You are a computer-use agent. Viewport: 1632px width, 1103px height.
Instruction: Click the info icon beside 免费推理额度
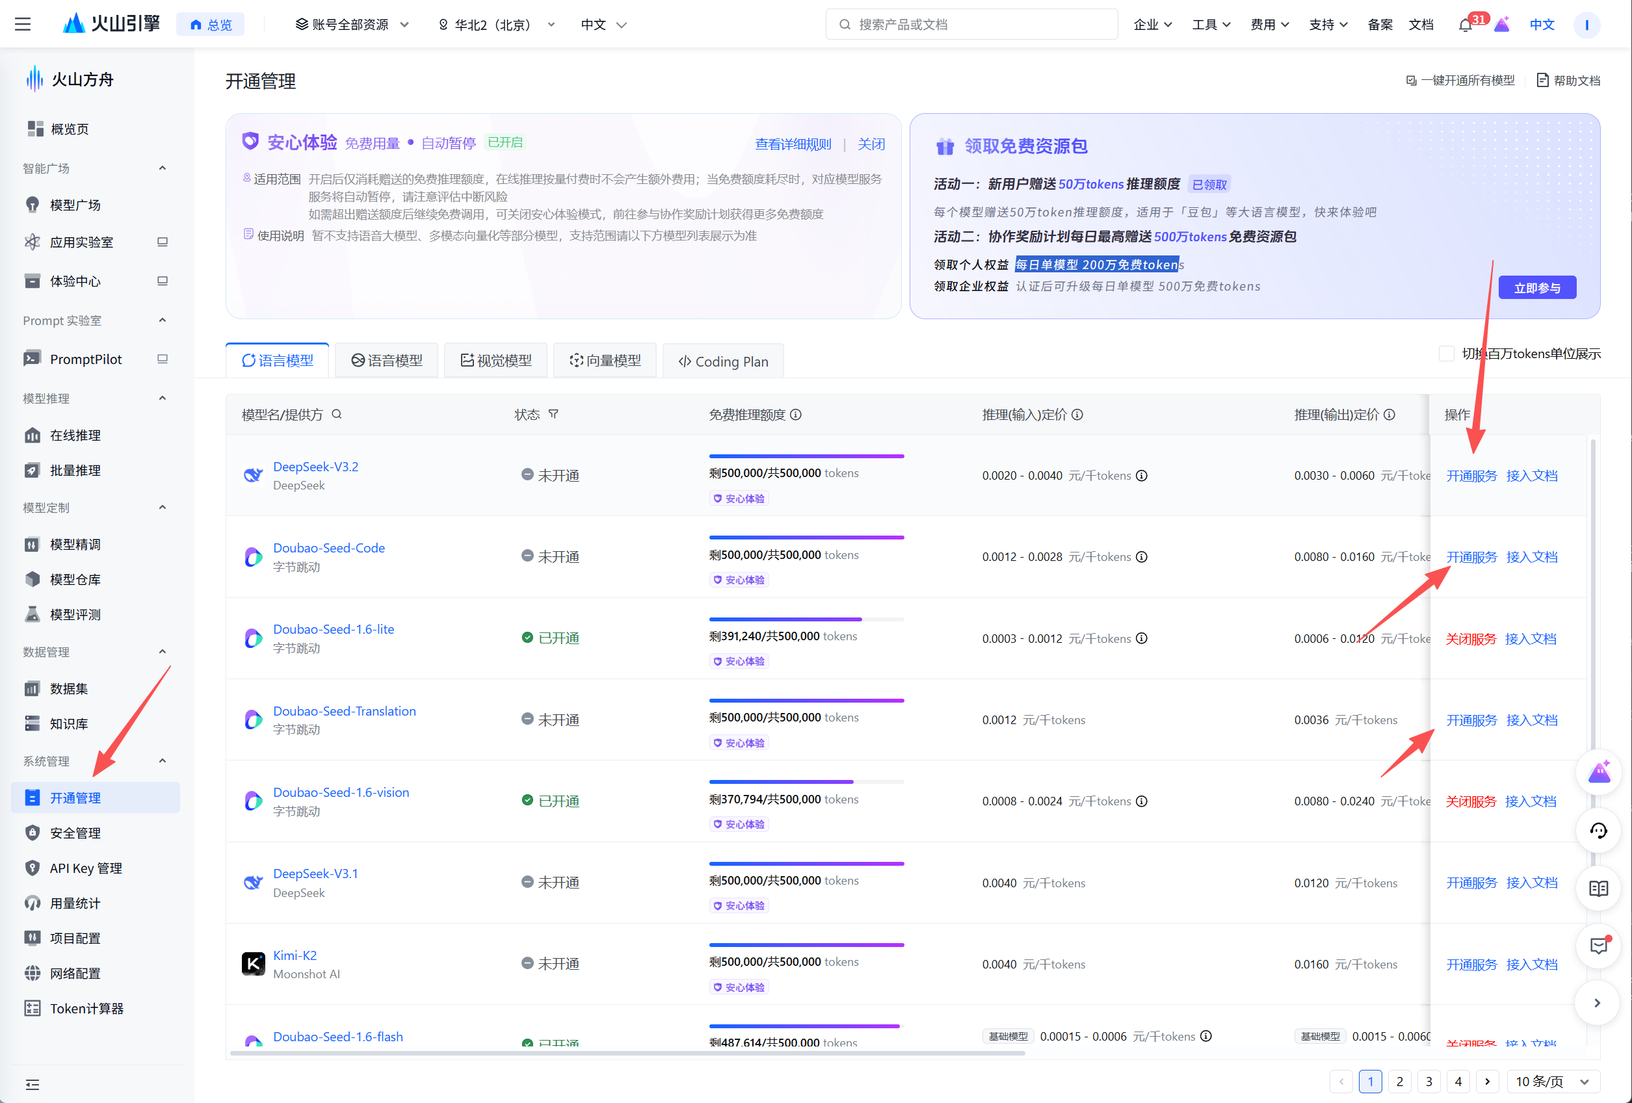796,415
